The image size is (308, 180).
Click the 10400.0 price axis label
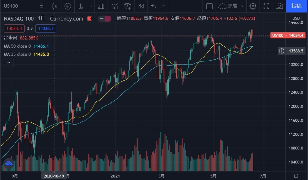[296, 162]
